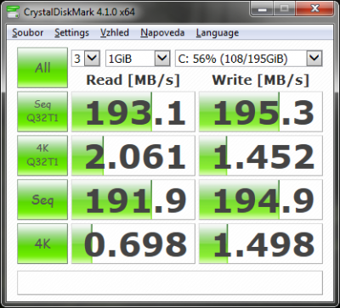Click the Seq Q32T1 read result 193.1
Viewport: 340px width, 308px height.
(133, 111)
